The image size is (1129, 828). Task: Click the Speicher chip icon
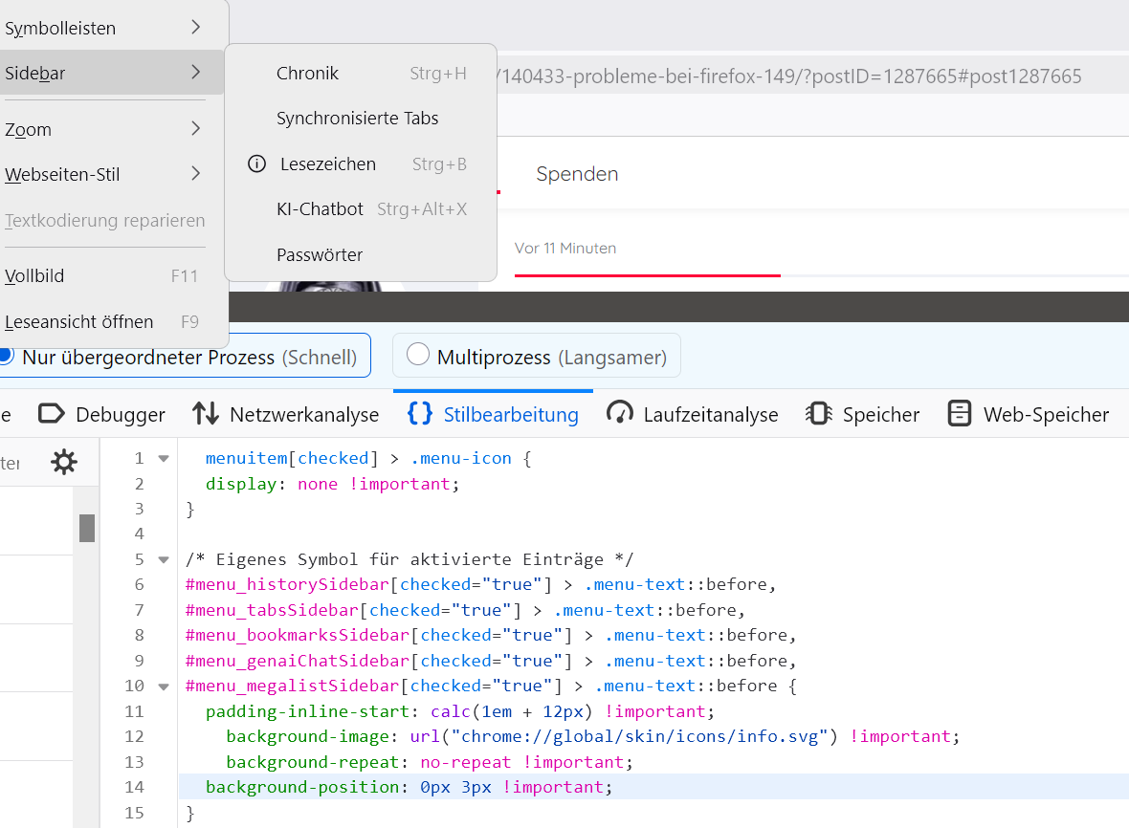[x=819, y=414]
